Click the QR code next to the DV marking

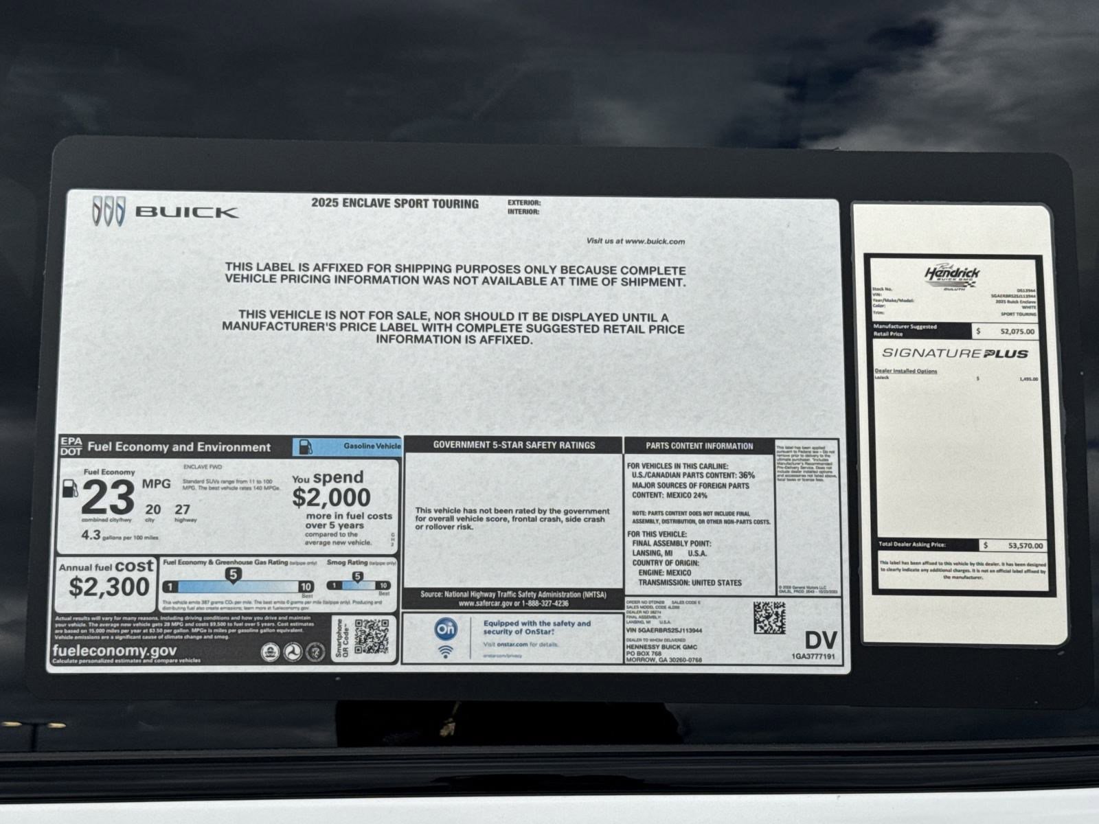point(769,617)
